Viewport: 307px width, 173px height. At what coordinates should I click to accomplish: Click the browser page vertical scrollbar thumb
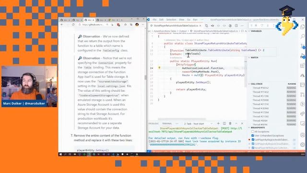tap(145, 77)
